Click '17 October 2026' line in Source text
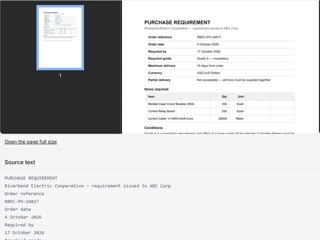This screenshot has width=320, height=240. tap(24, 233)
